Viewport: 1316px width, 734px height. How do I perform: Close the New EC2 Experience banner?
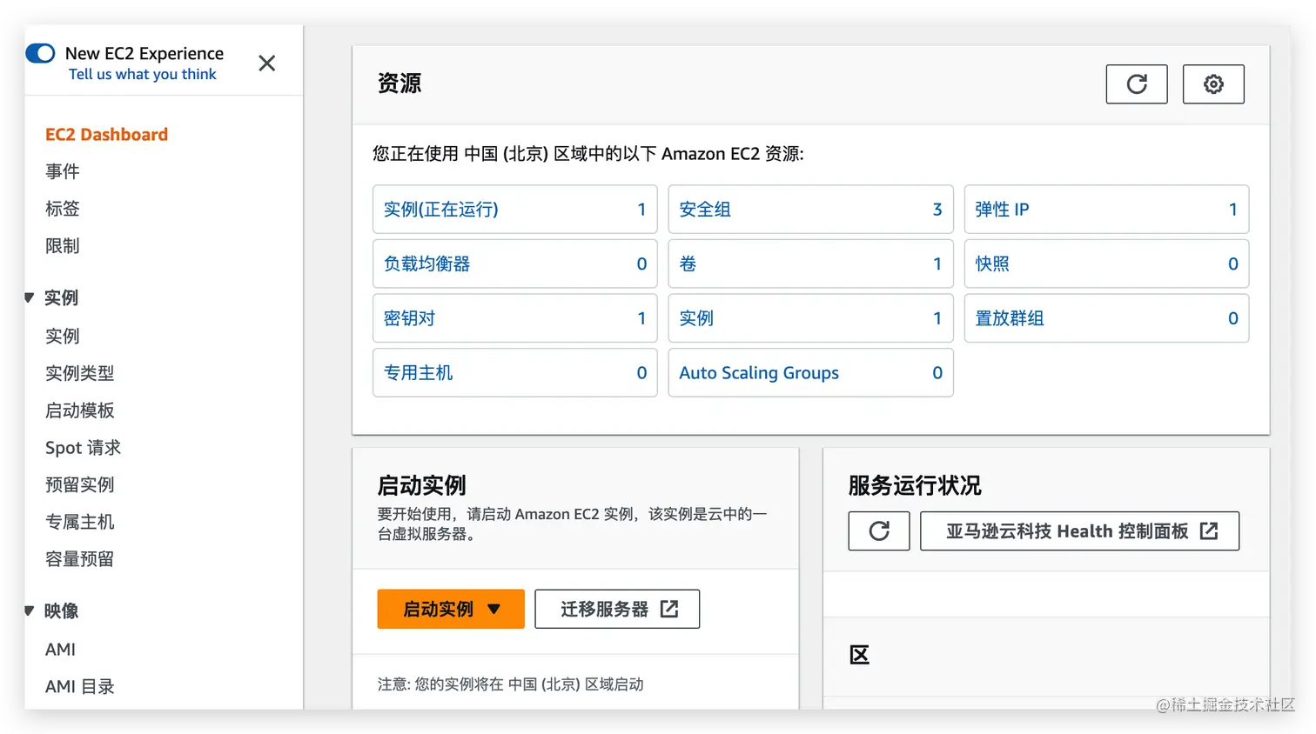pos(267,63)
